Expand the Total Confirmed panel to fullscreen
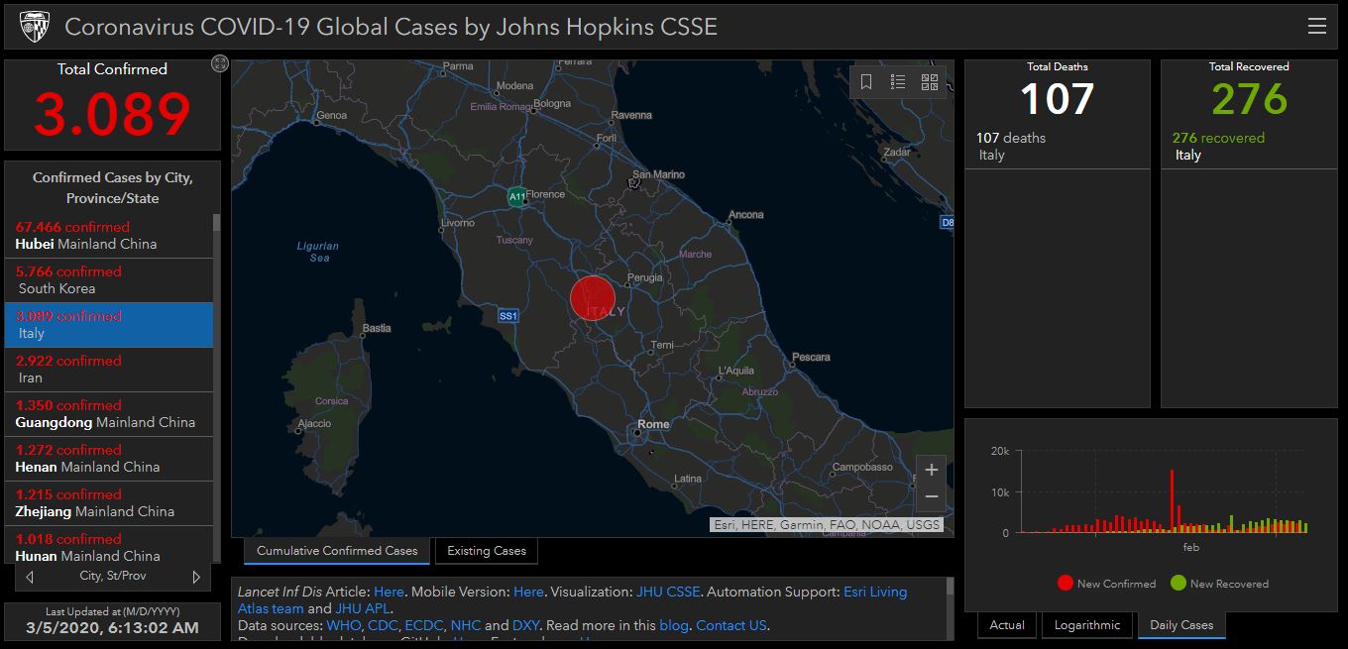The width and height of the screenshot is (1348, 649). coord(220,63)
